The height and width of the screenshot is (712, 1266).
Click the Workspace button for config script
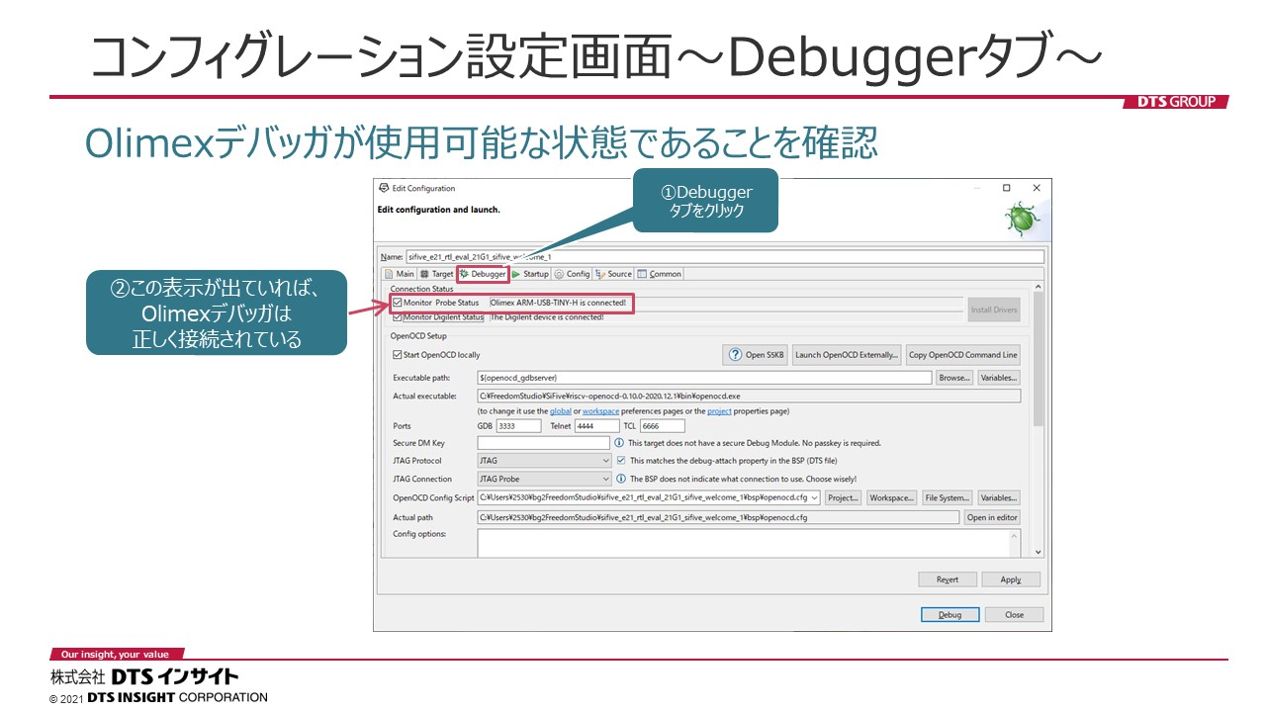pyautogui.click(x=891, y=498)
